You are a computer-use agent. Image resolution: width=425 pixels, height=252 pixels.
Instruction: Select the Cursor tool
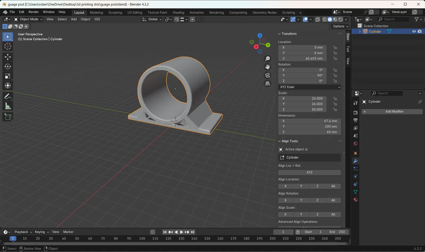tap(8, 46)
